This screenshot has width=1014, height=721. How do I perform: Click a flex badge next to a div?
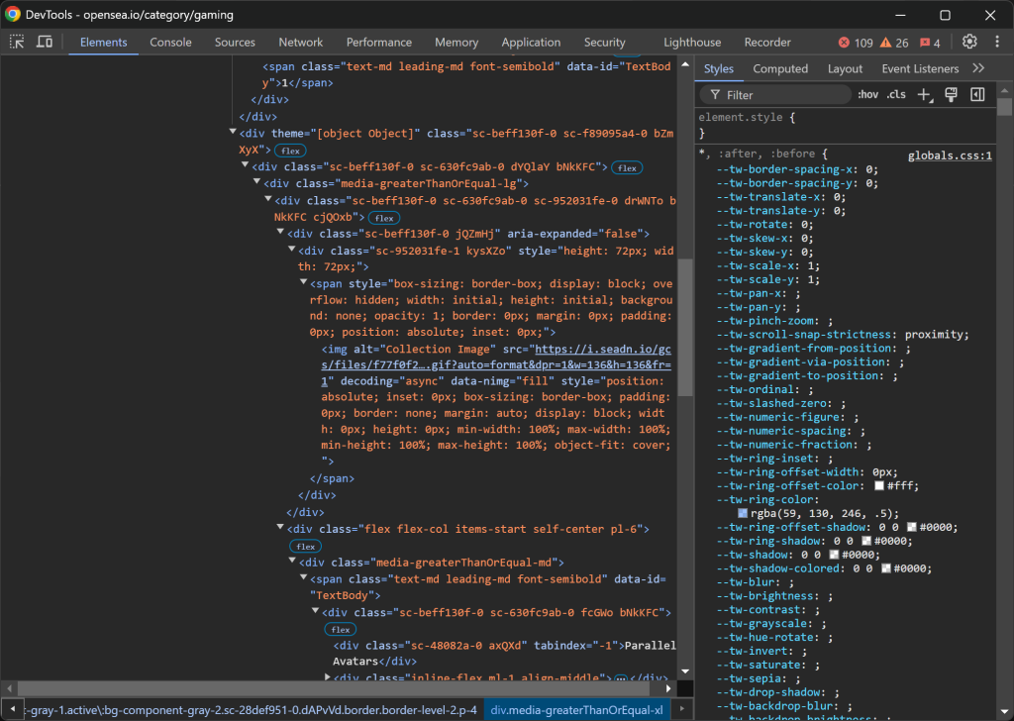tap(290, 150)
